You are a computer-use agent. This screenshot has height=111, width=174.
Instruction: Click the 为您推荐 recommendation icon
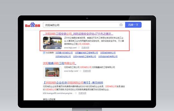point(44,53)
